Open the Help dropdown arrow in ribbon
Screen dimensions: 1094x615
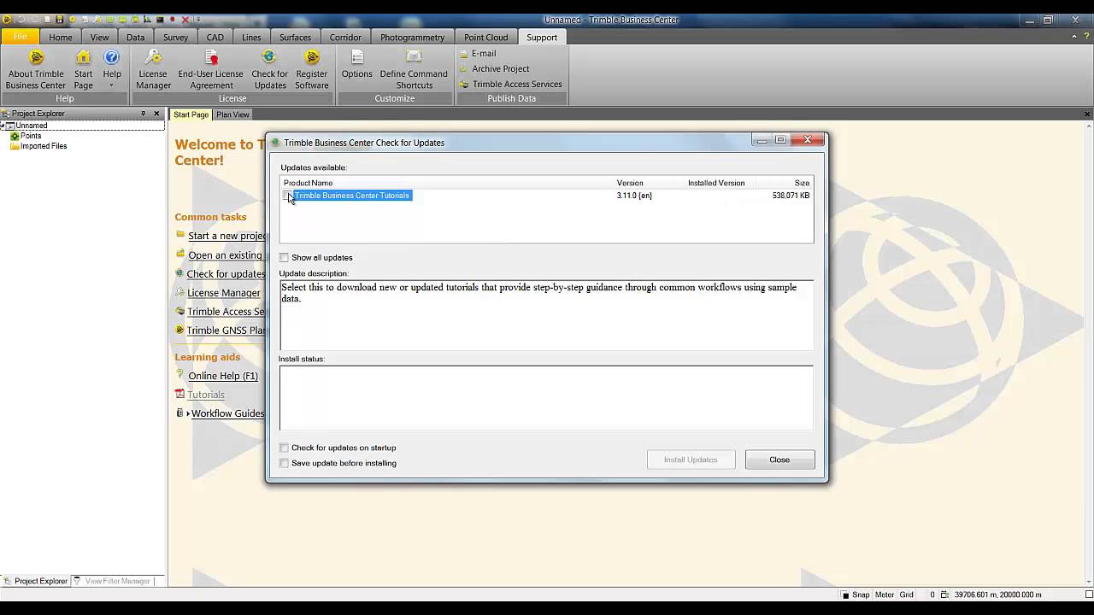tap(112, 86)
